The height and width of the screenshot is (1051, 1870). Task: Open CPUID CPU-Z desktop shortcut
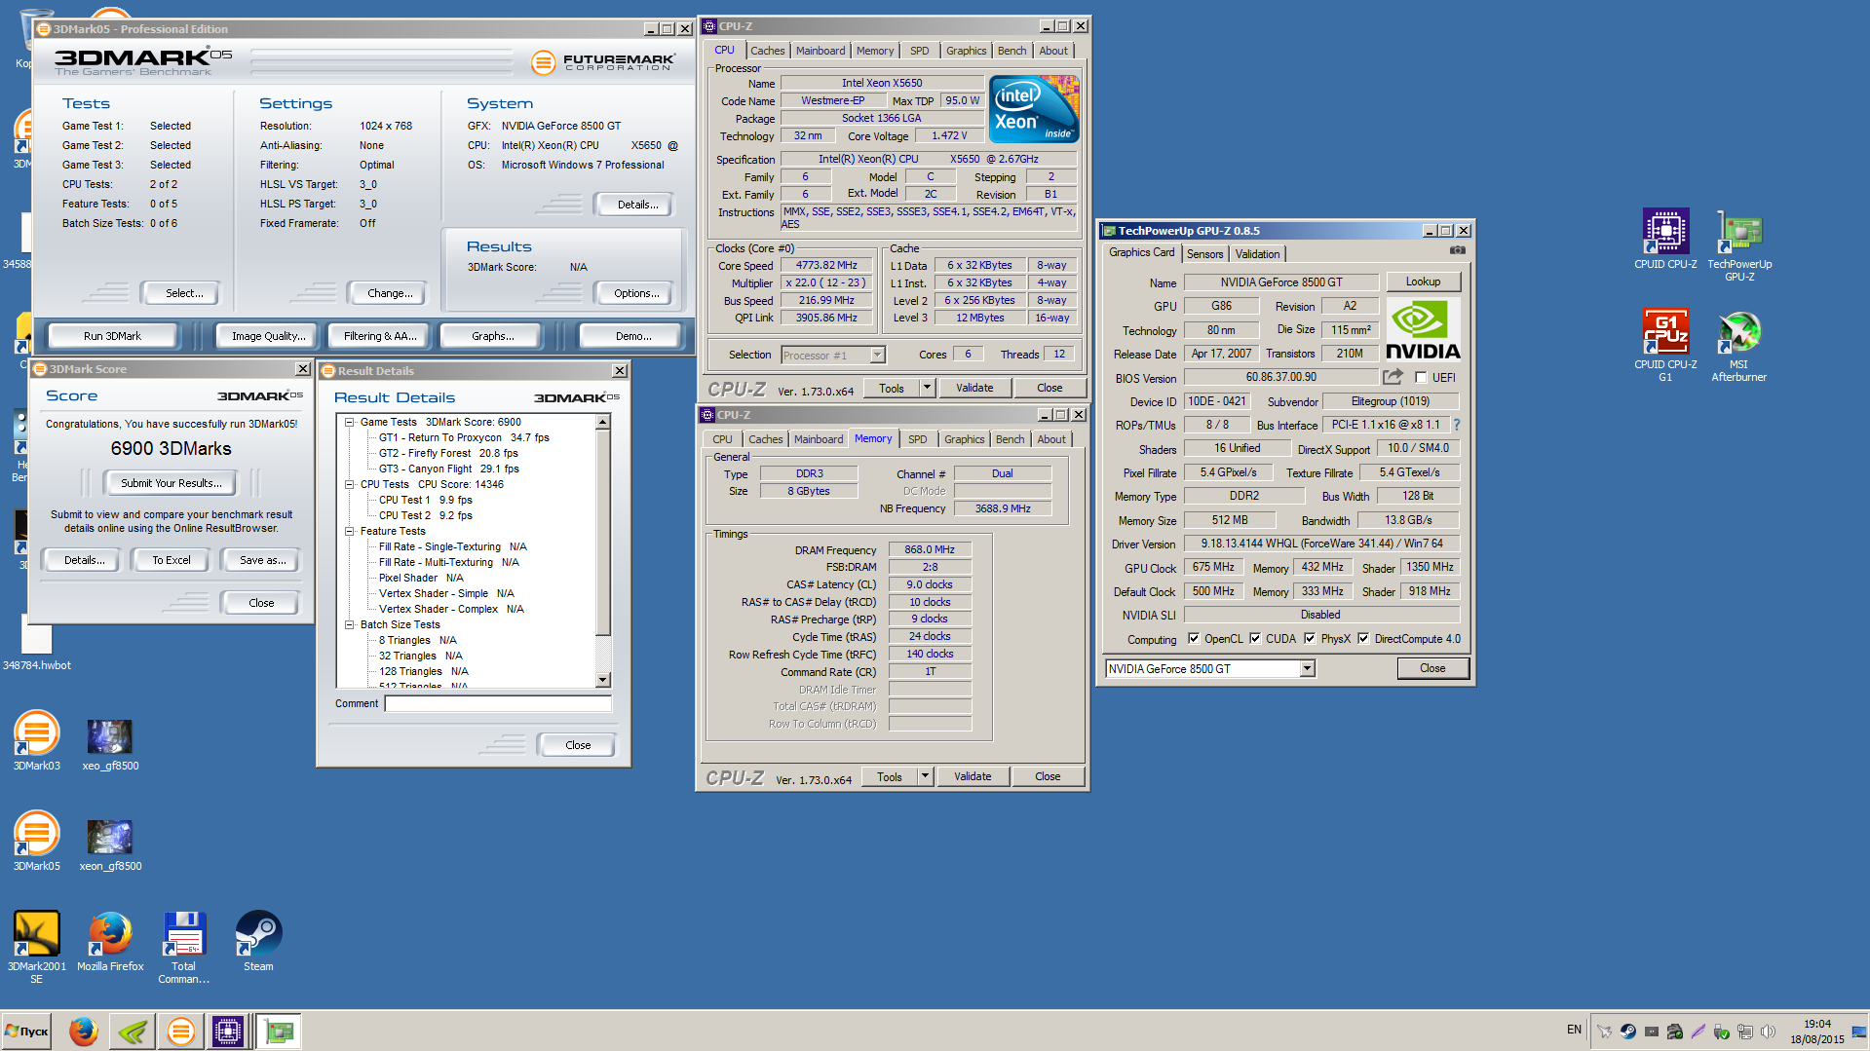(1665, 240)
